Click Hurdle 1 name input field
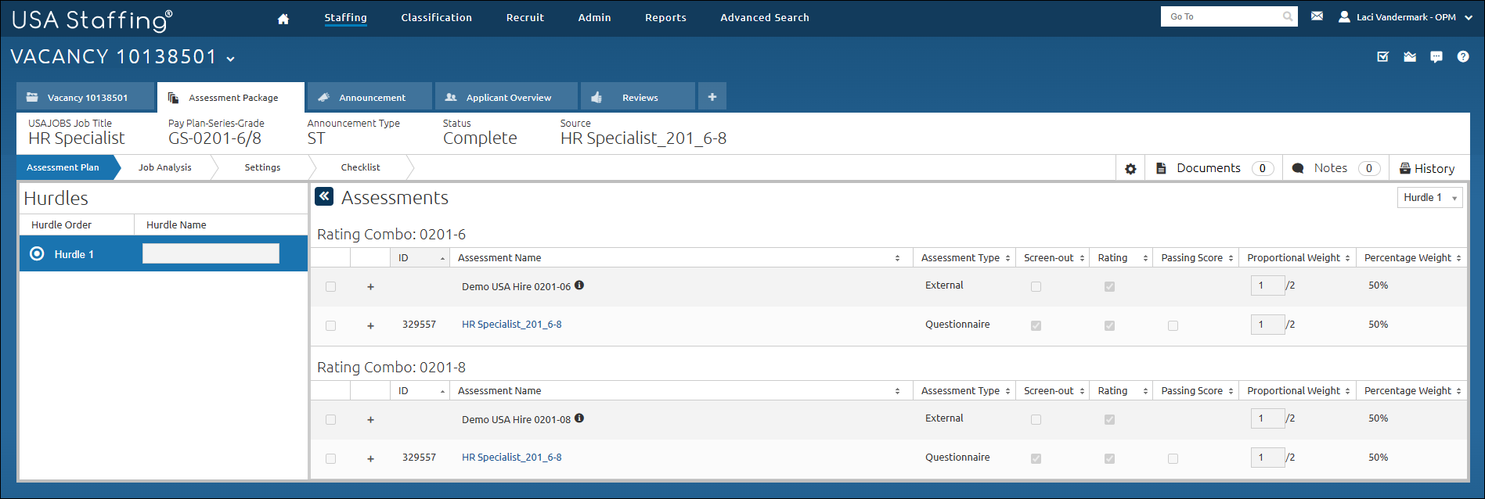 pyautogui.click(x=211, y=253)
